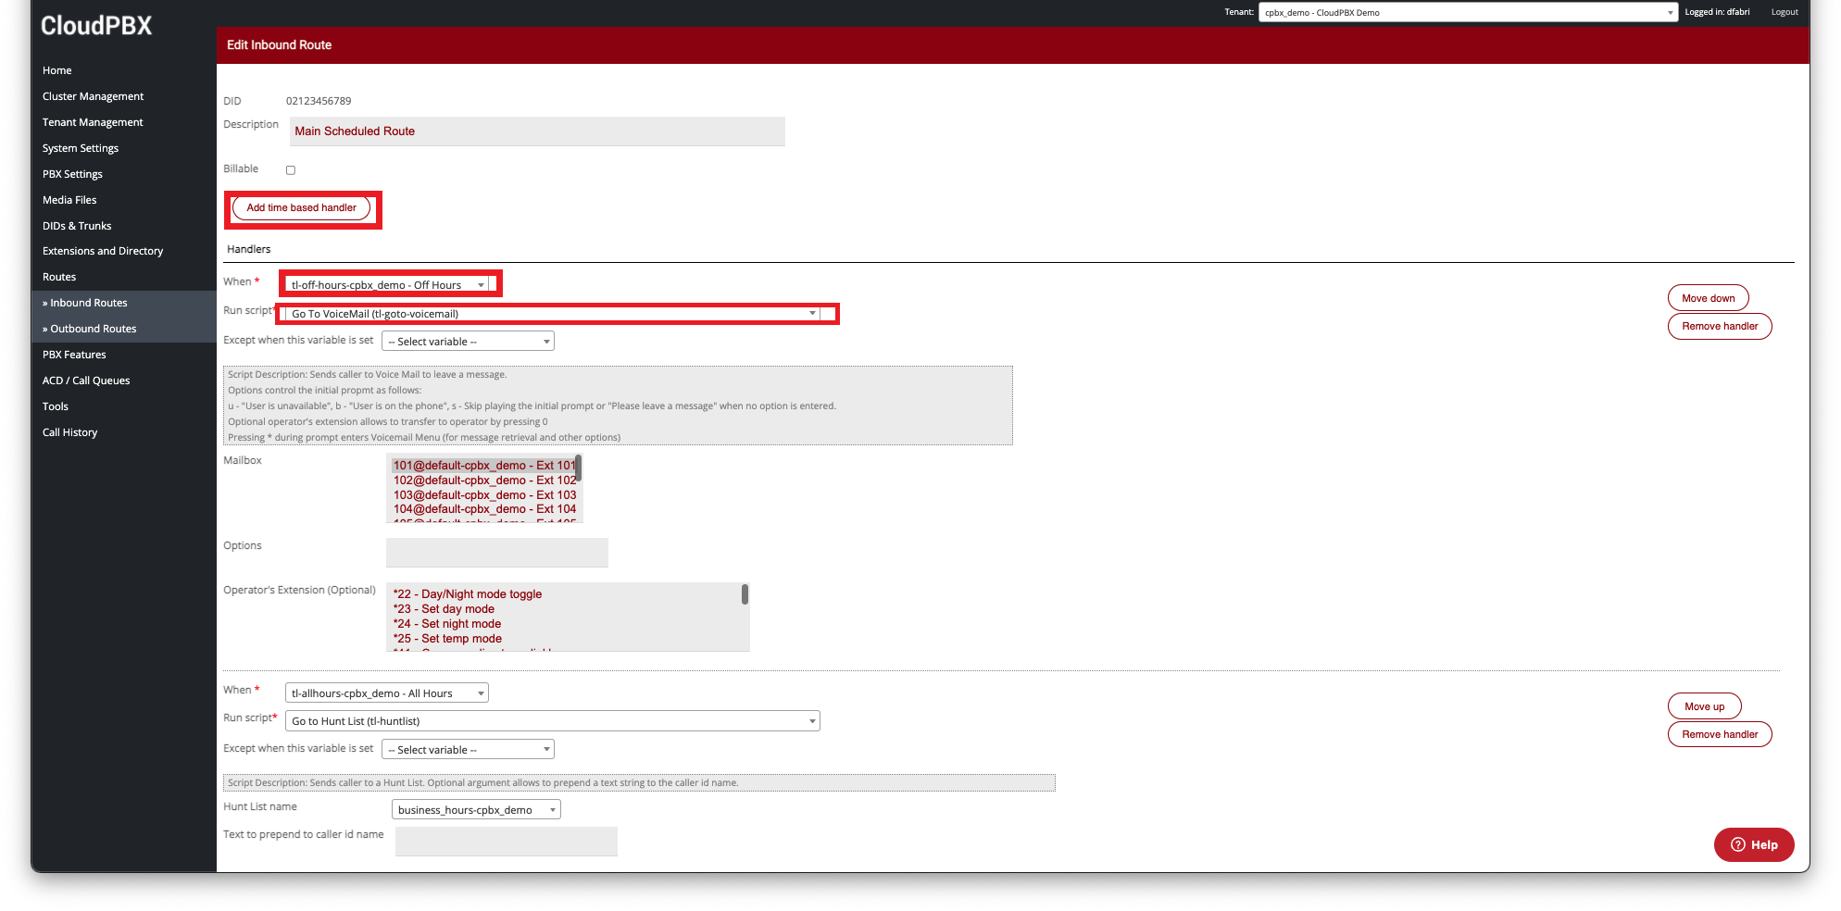Open the Help widget
Viewport: 1841px width, 911px height.
click(x=1754, y=844)
